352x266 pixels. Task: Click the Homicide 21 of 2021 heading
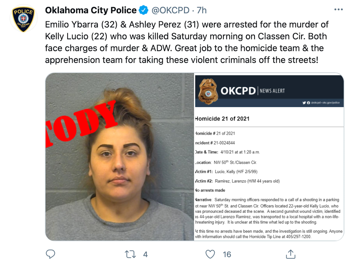coord(222,119)
